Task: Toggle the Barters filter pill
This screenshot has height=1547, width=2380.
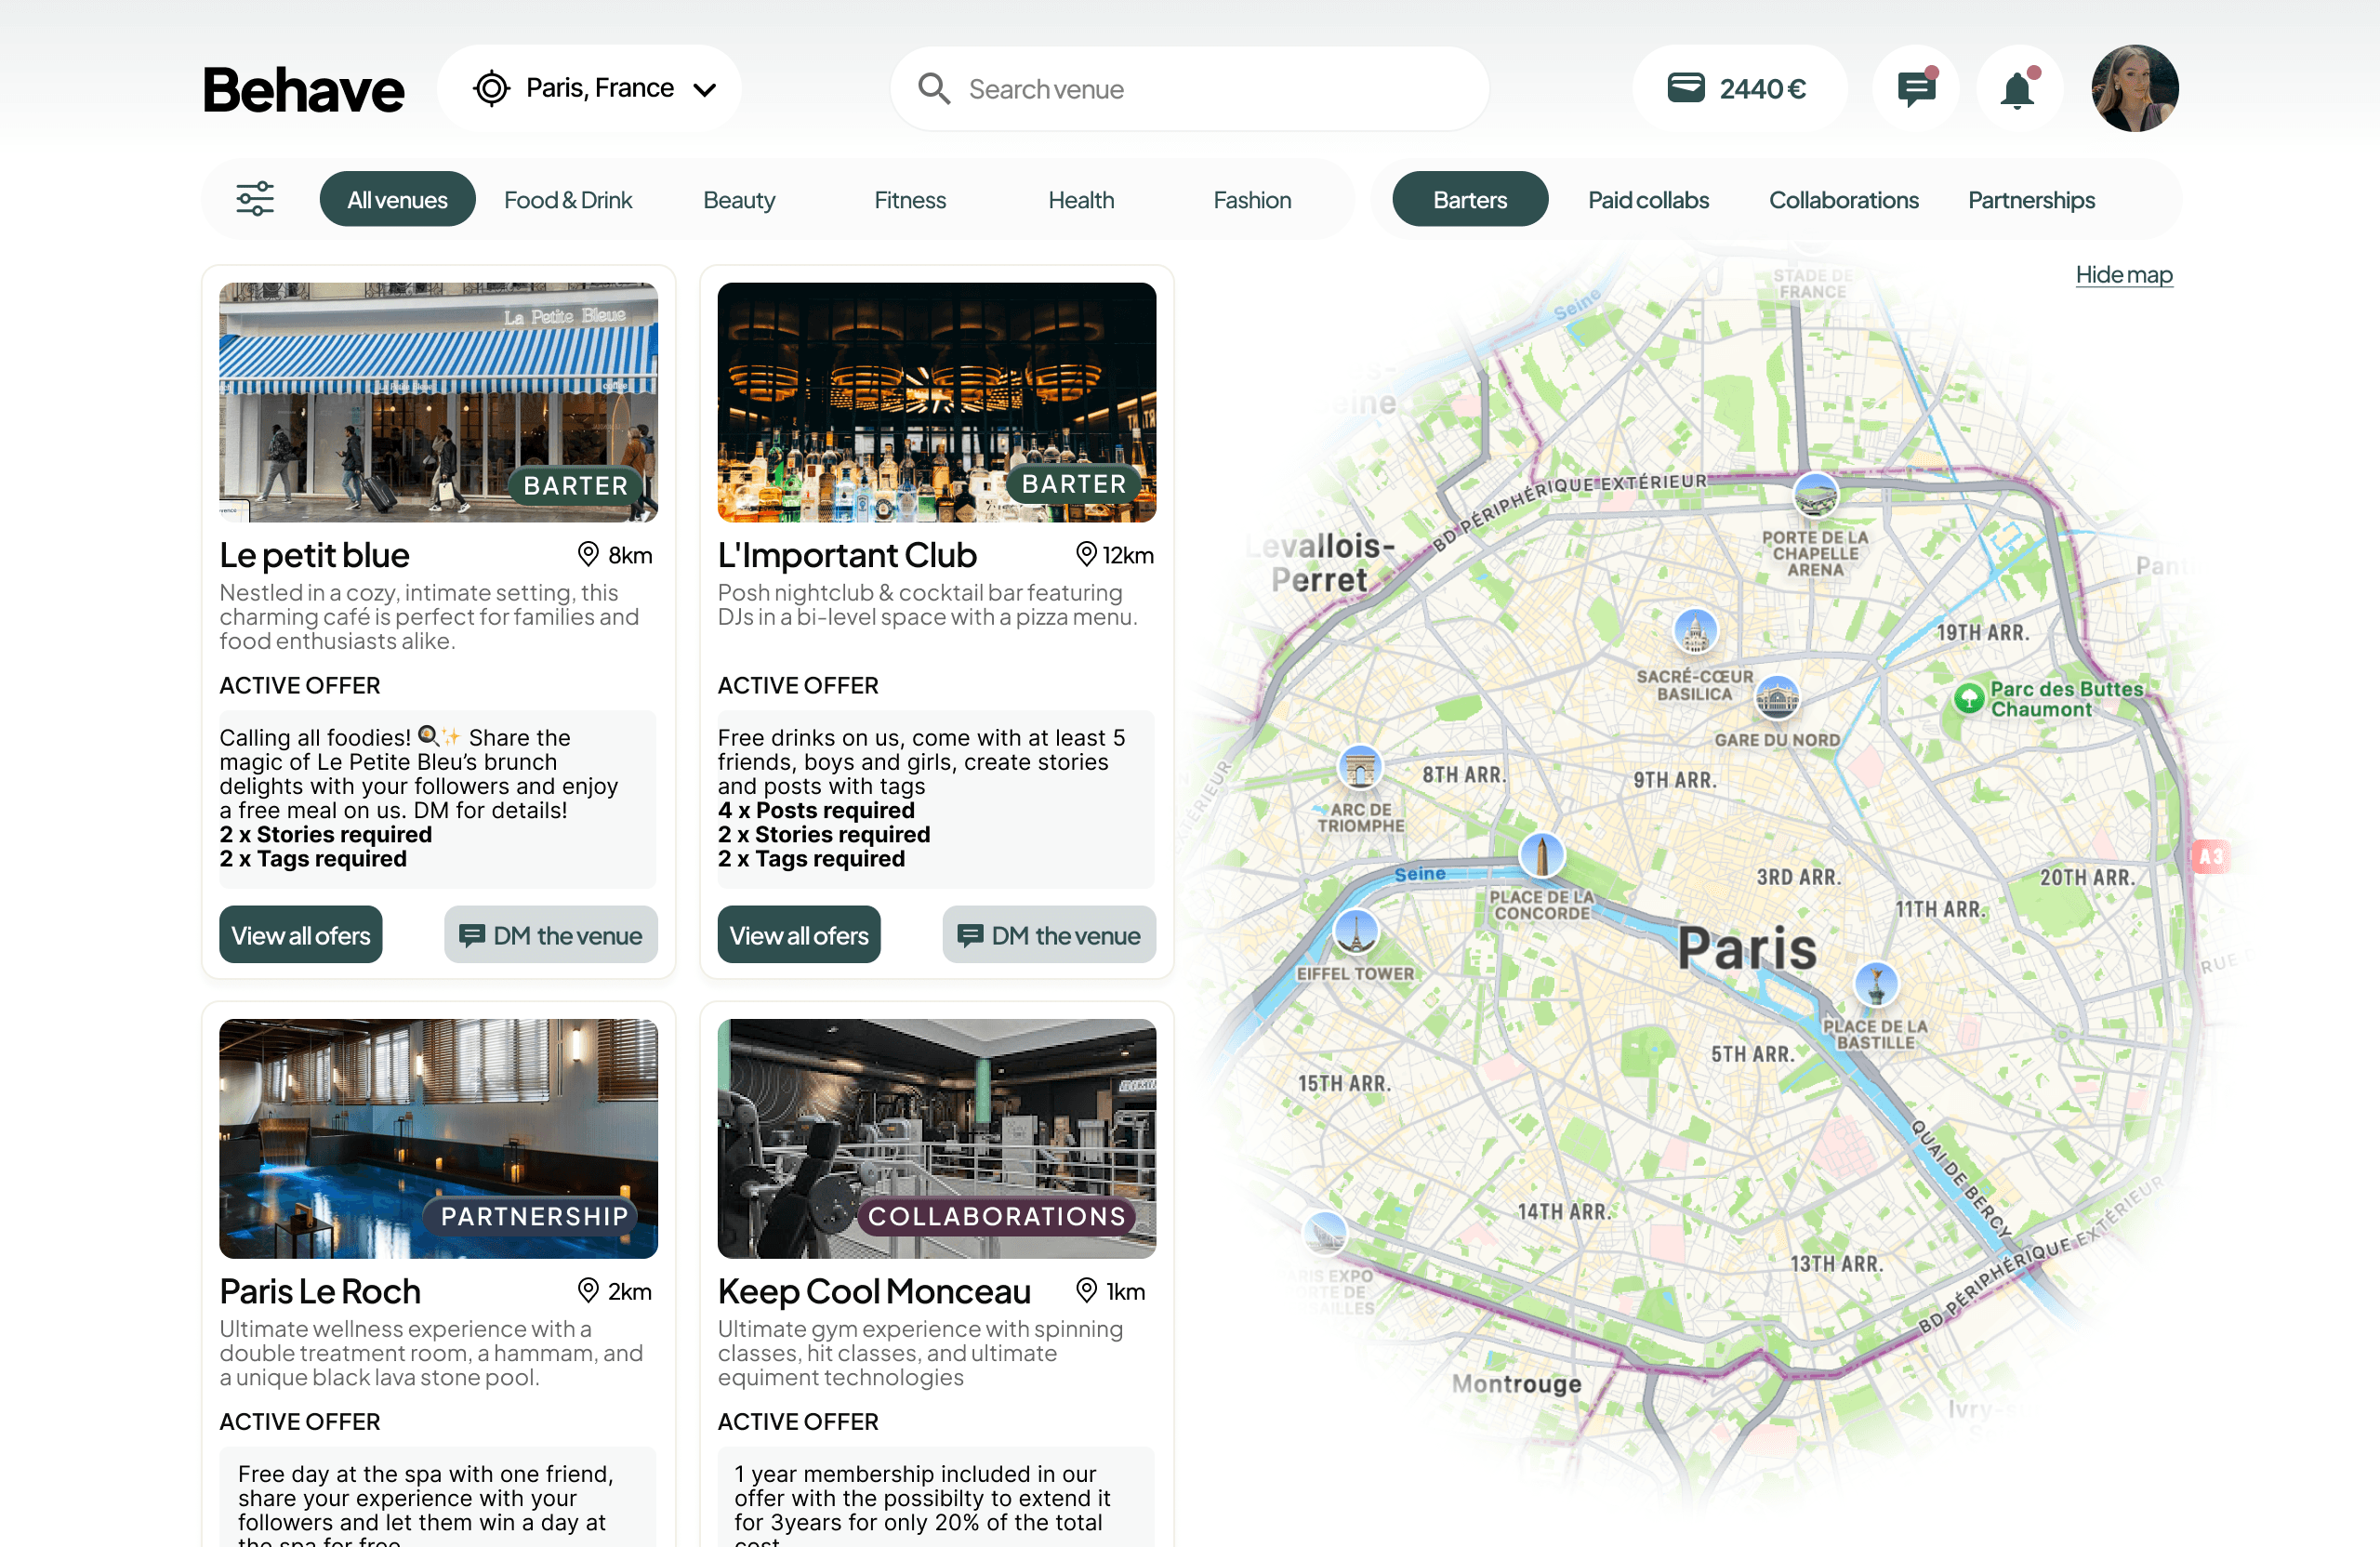Action: click(1469, 199)
